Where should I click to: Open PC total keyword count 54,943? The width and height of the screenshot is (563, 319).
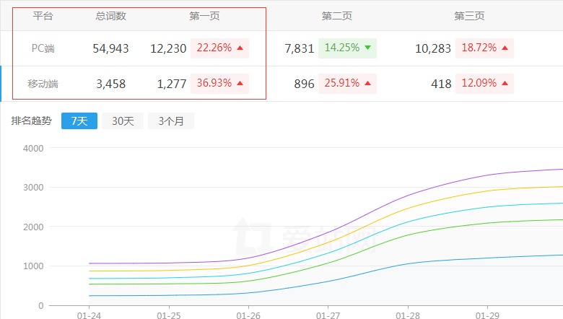point(110,49)
